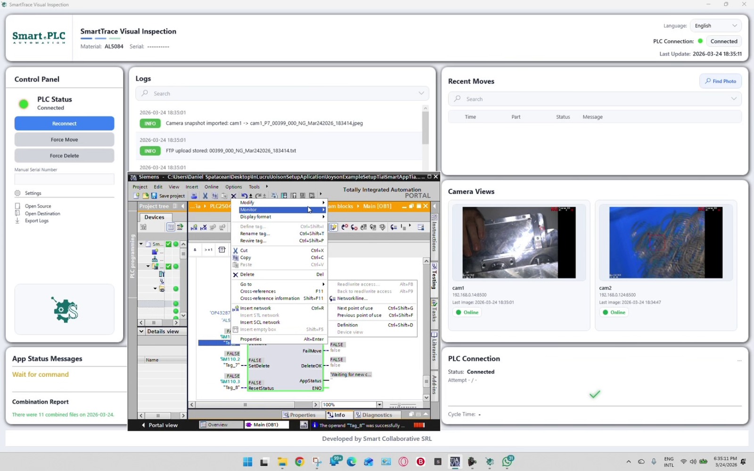Screen dimensions: 754x471
Task: Click the Redo arrow in TIA Portal toolbar
Action: click(x=258, y=196)
